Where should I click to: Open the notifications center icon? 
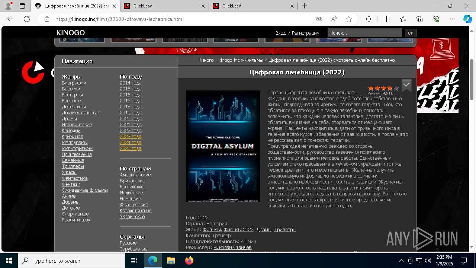point(464,261)
